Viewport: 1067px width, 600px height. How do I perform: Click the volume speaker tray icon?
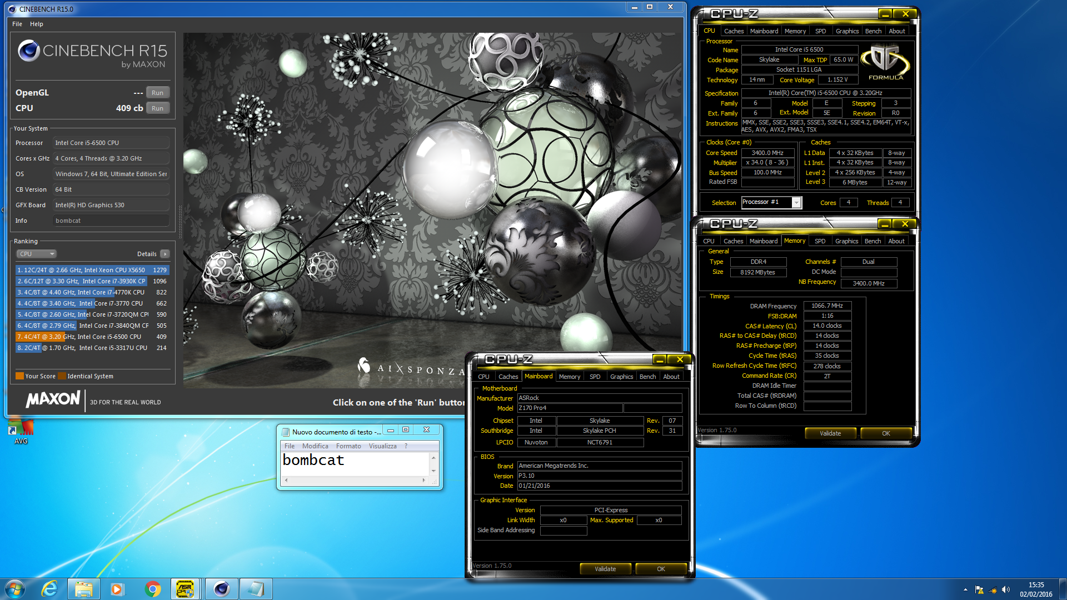tap(1006, 589)
